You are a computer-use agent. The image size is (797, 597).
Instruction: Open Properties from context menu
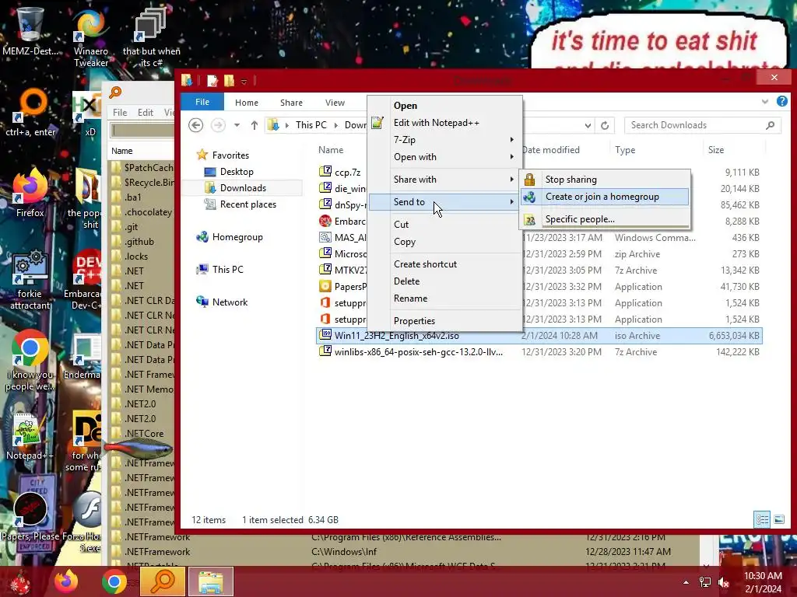point(444,321)
